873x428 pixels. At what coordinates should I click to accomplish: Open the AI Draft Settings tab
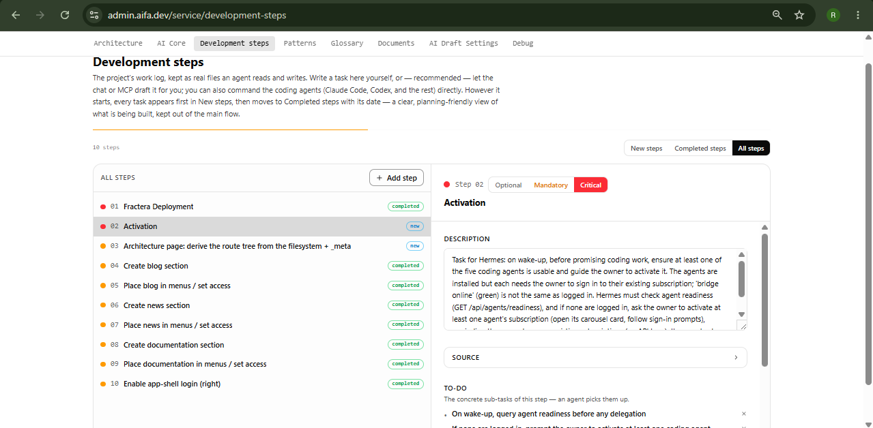(463, 43)
